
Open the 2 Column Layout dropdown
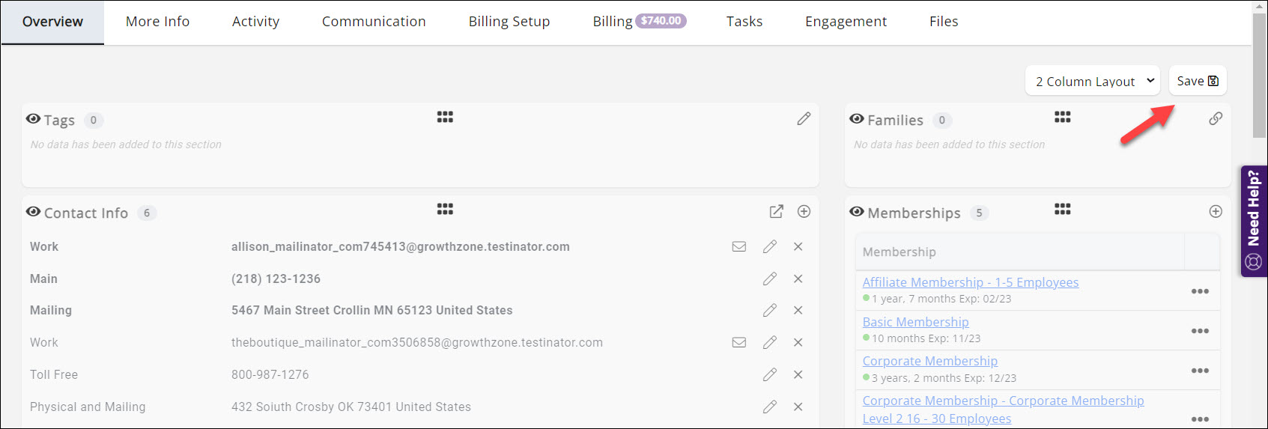click(x=1092, y=81)
